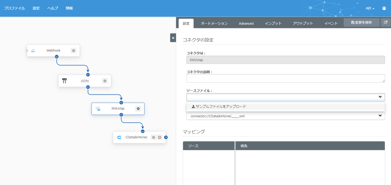Open the プロファイル menu
Screen dimensions: 391x185
(x=14, y=8)
